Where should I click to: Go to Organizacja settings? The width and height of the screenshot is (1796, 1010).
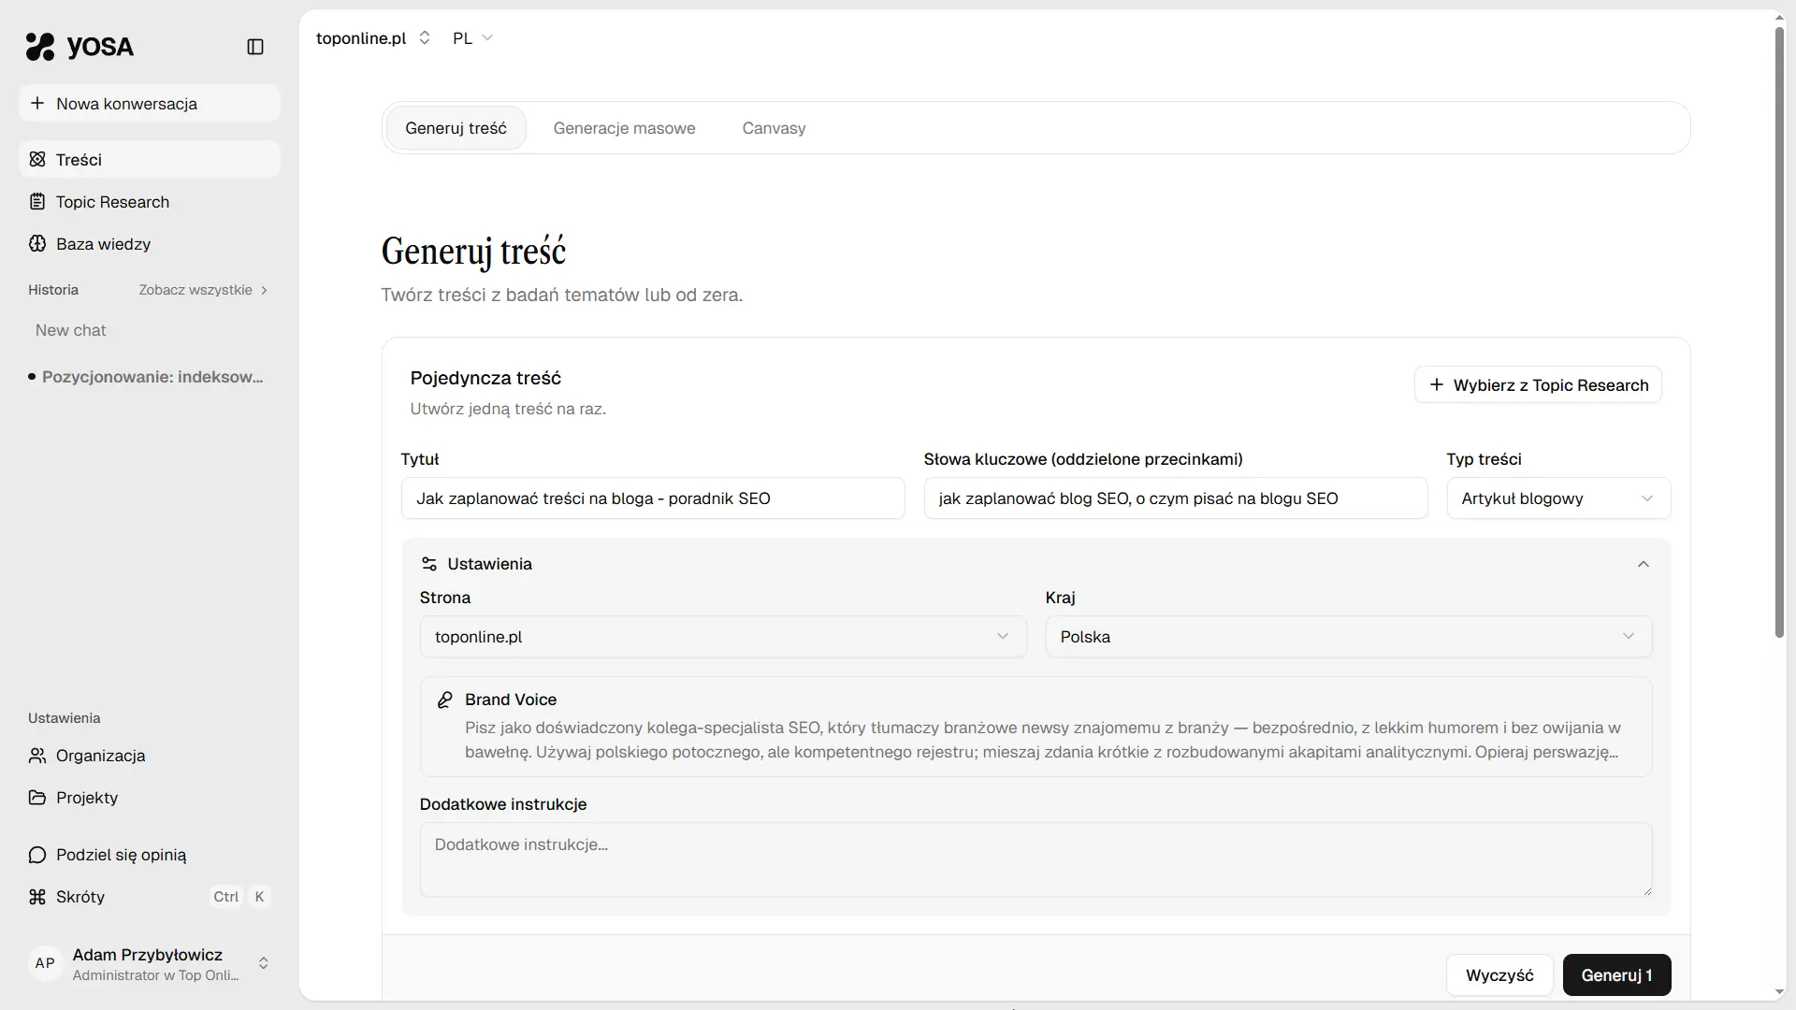[x=100, y=756]
